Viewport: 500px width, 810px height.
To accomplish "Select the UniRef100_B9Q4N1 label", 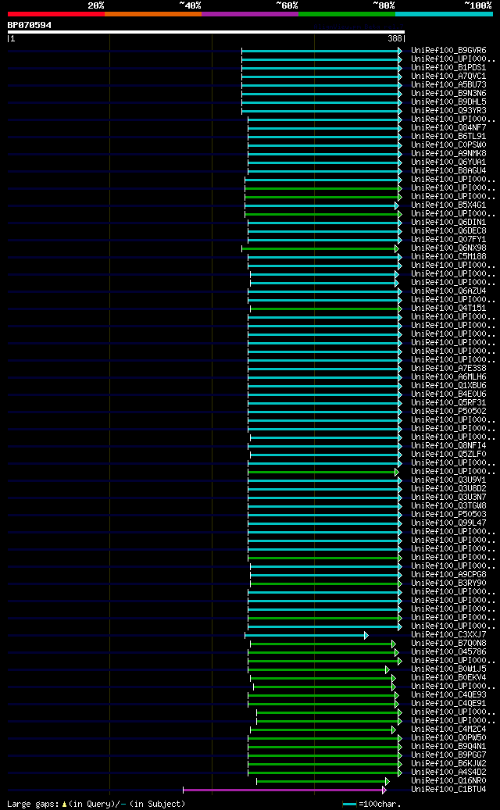I will (x=448, y=746).
